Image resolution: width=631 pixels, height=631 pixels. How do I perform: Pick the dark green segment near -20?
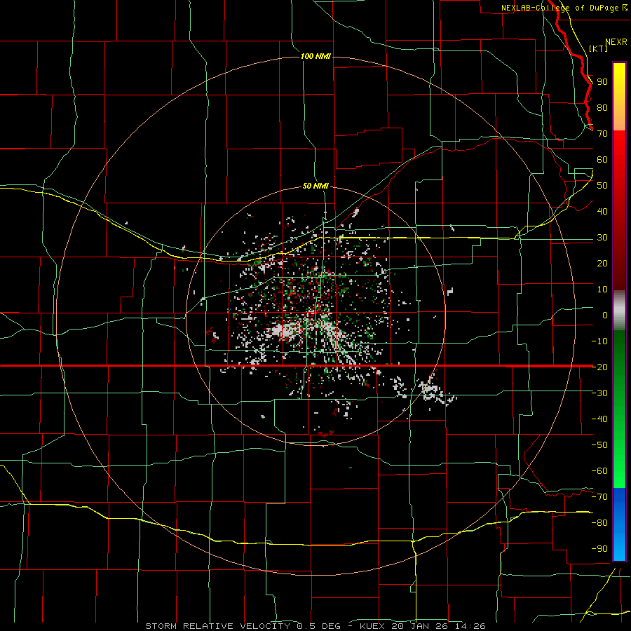619,362
